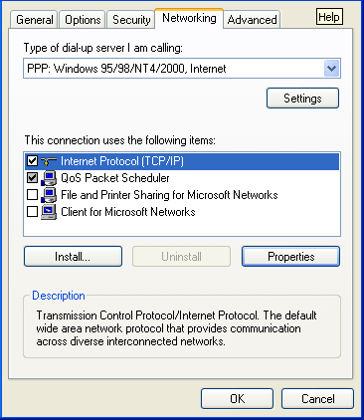Click the File and Printer Sharing icon

[49, 195]
